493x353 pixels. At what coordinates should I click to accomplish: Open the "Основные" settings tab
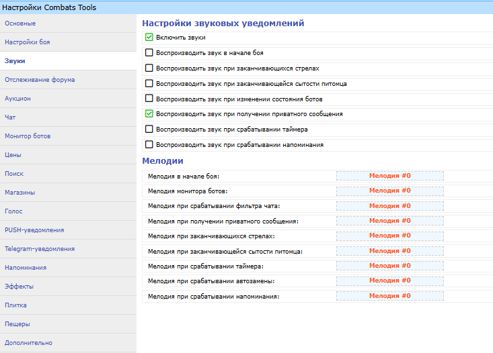click(x=20, y=23)
